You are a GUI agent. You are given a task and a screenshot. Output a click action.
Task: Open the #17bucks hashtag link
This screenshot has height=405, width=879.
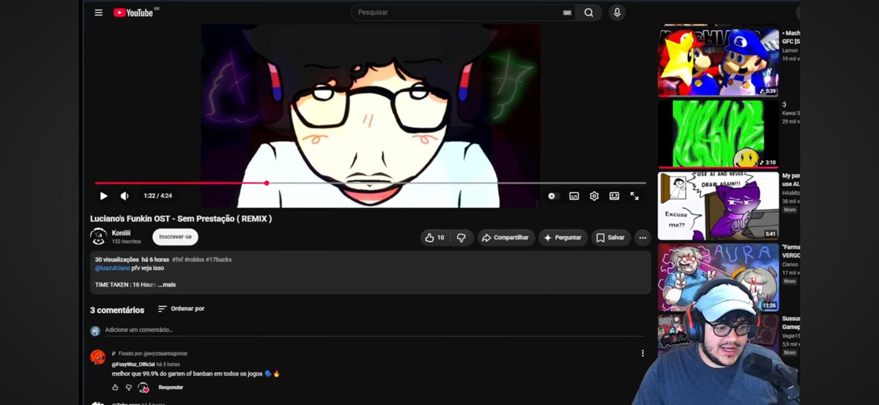(x=219, y=260)
